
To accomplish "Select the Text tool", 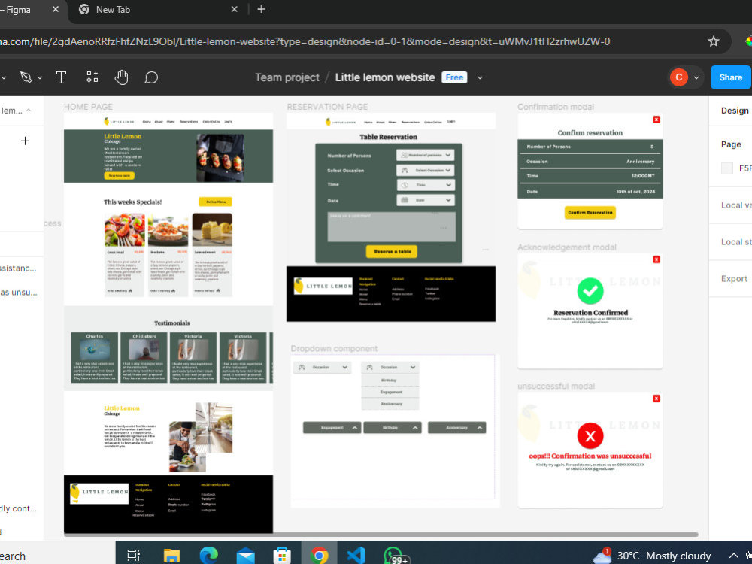I will pos(61,77).
